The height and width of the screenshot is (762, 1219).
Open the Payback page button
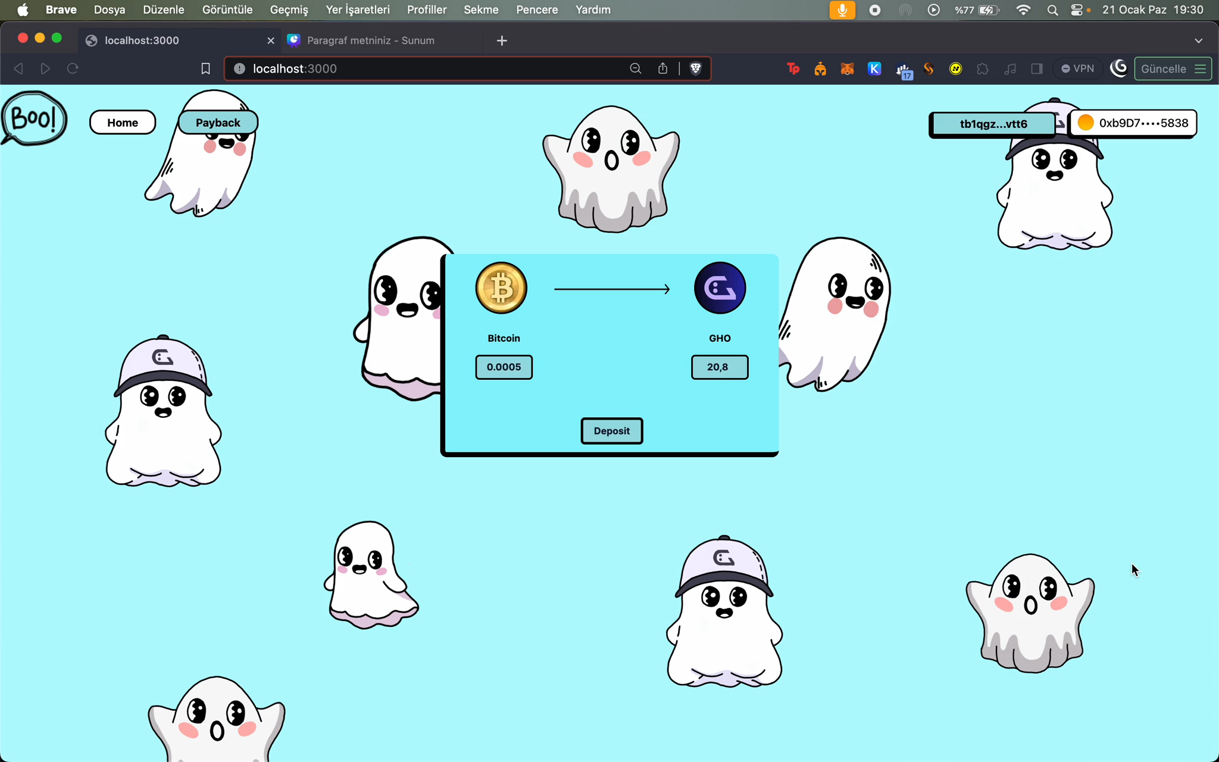click(x=218, y=123)
